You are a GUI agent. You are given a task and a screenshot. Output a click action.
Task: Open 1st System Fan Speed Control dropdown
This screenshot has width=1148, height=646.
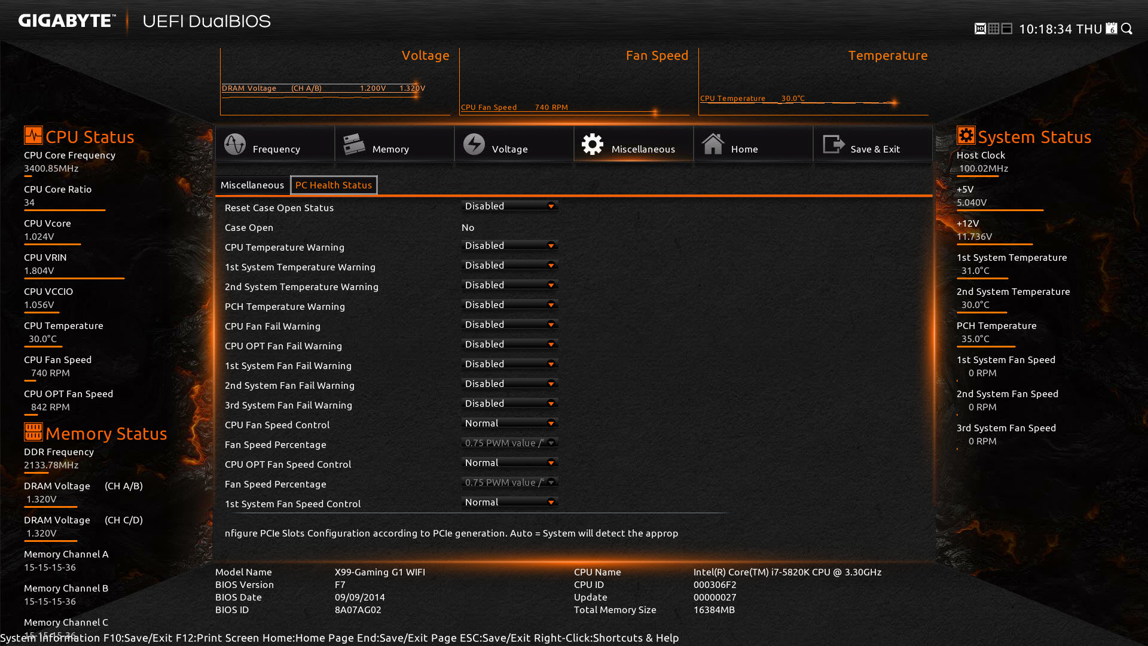pos(510,502)
